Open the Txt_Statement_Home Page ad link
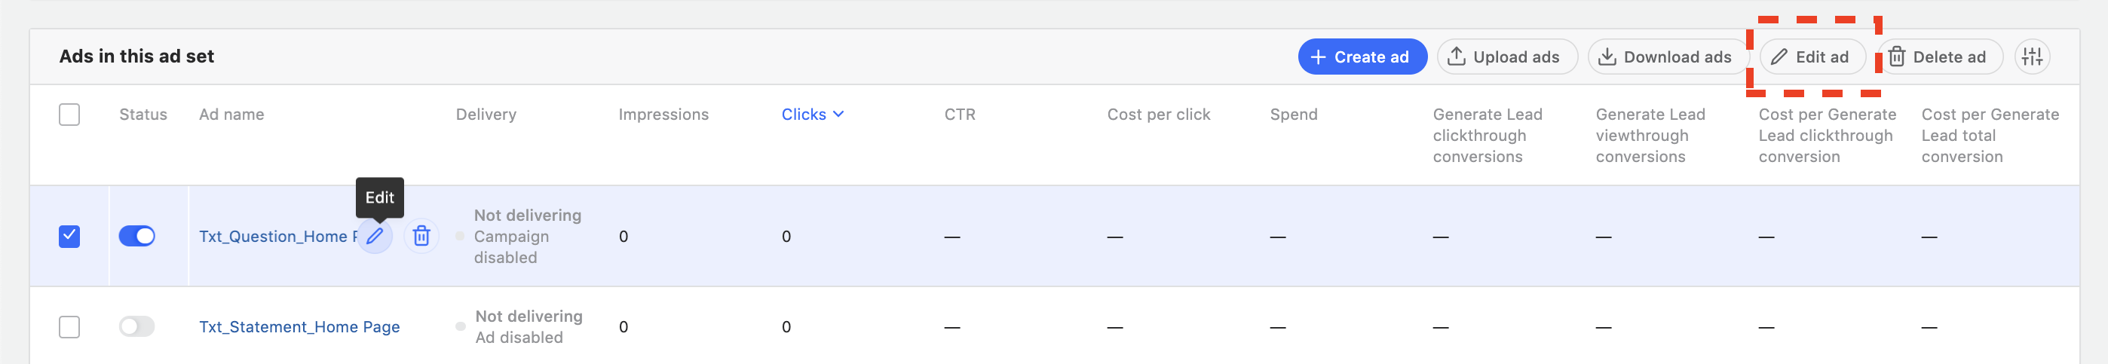 [299, 327]
